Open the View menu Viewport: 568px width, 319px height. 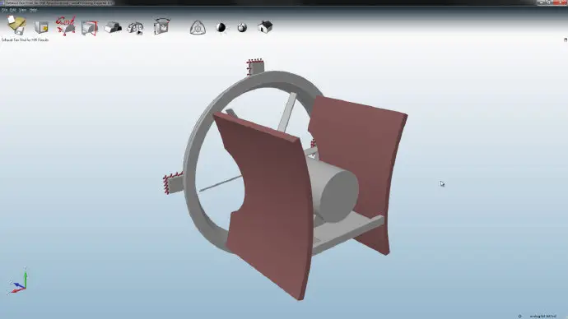[x=22, y=10]
